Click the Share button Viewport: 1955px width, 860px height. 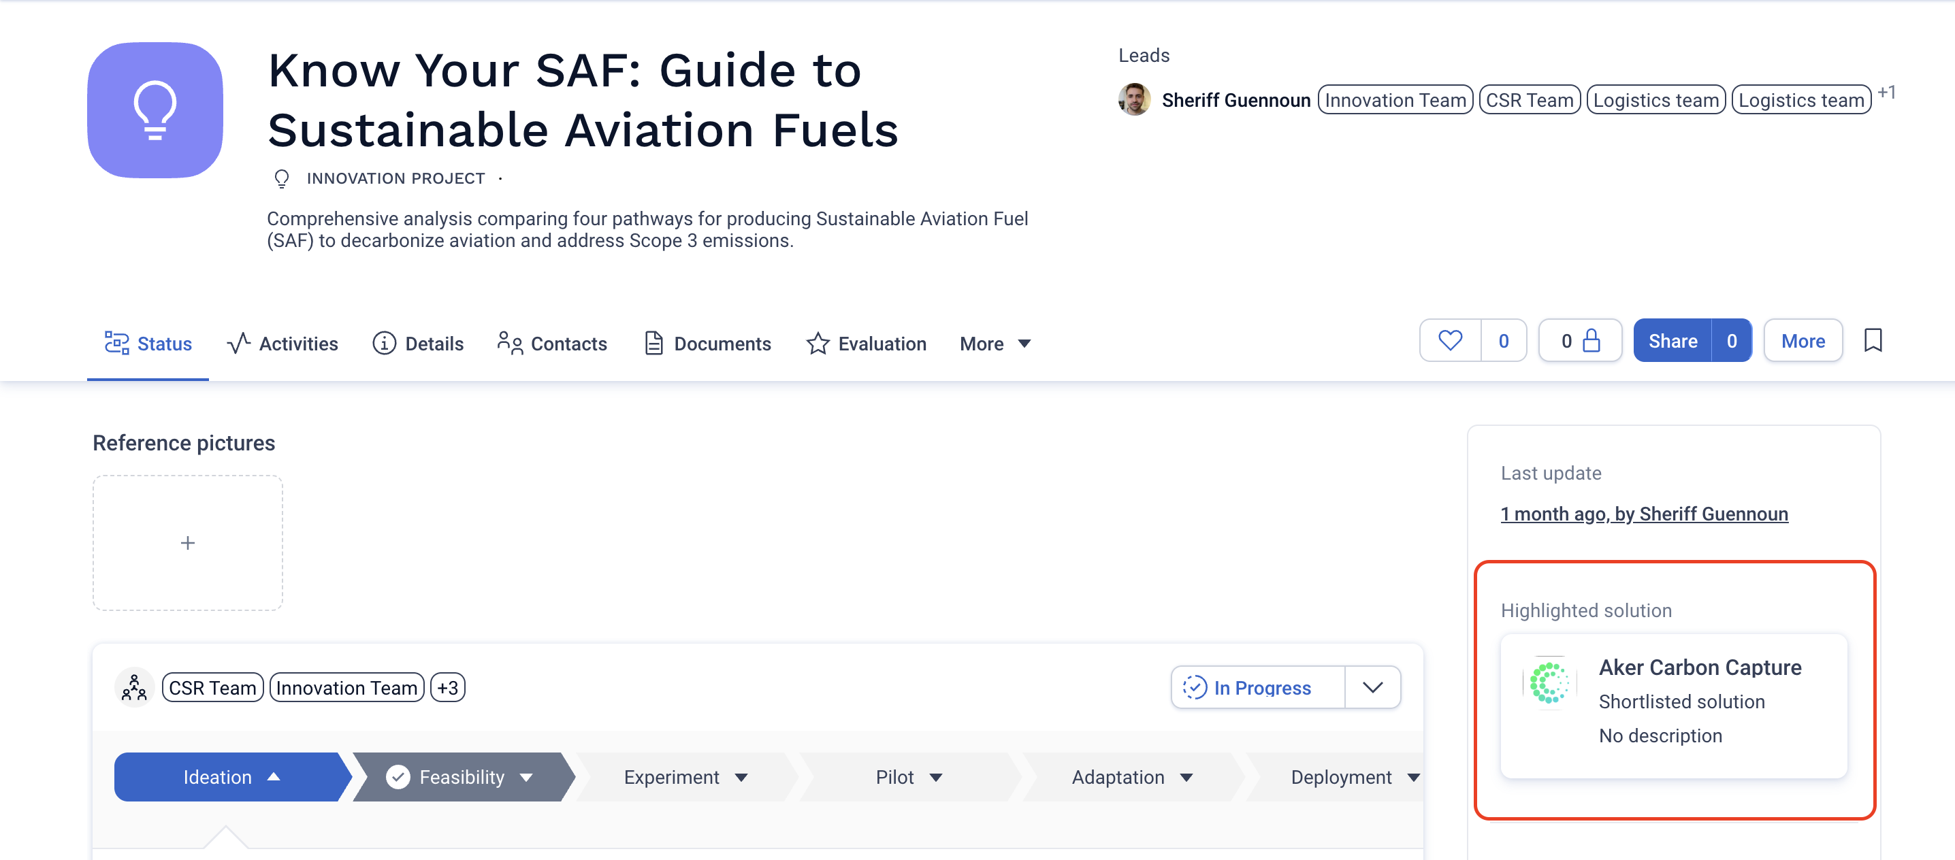coord(1672,340)
